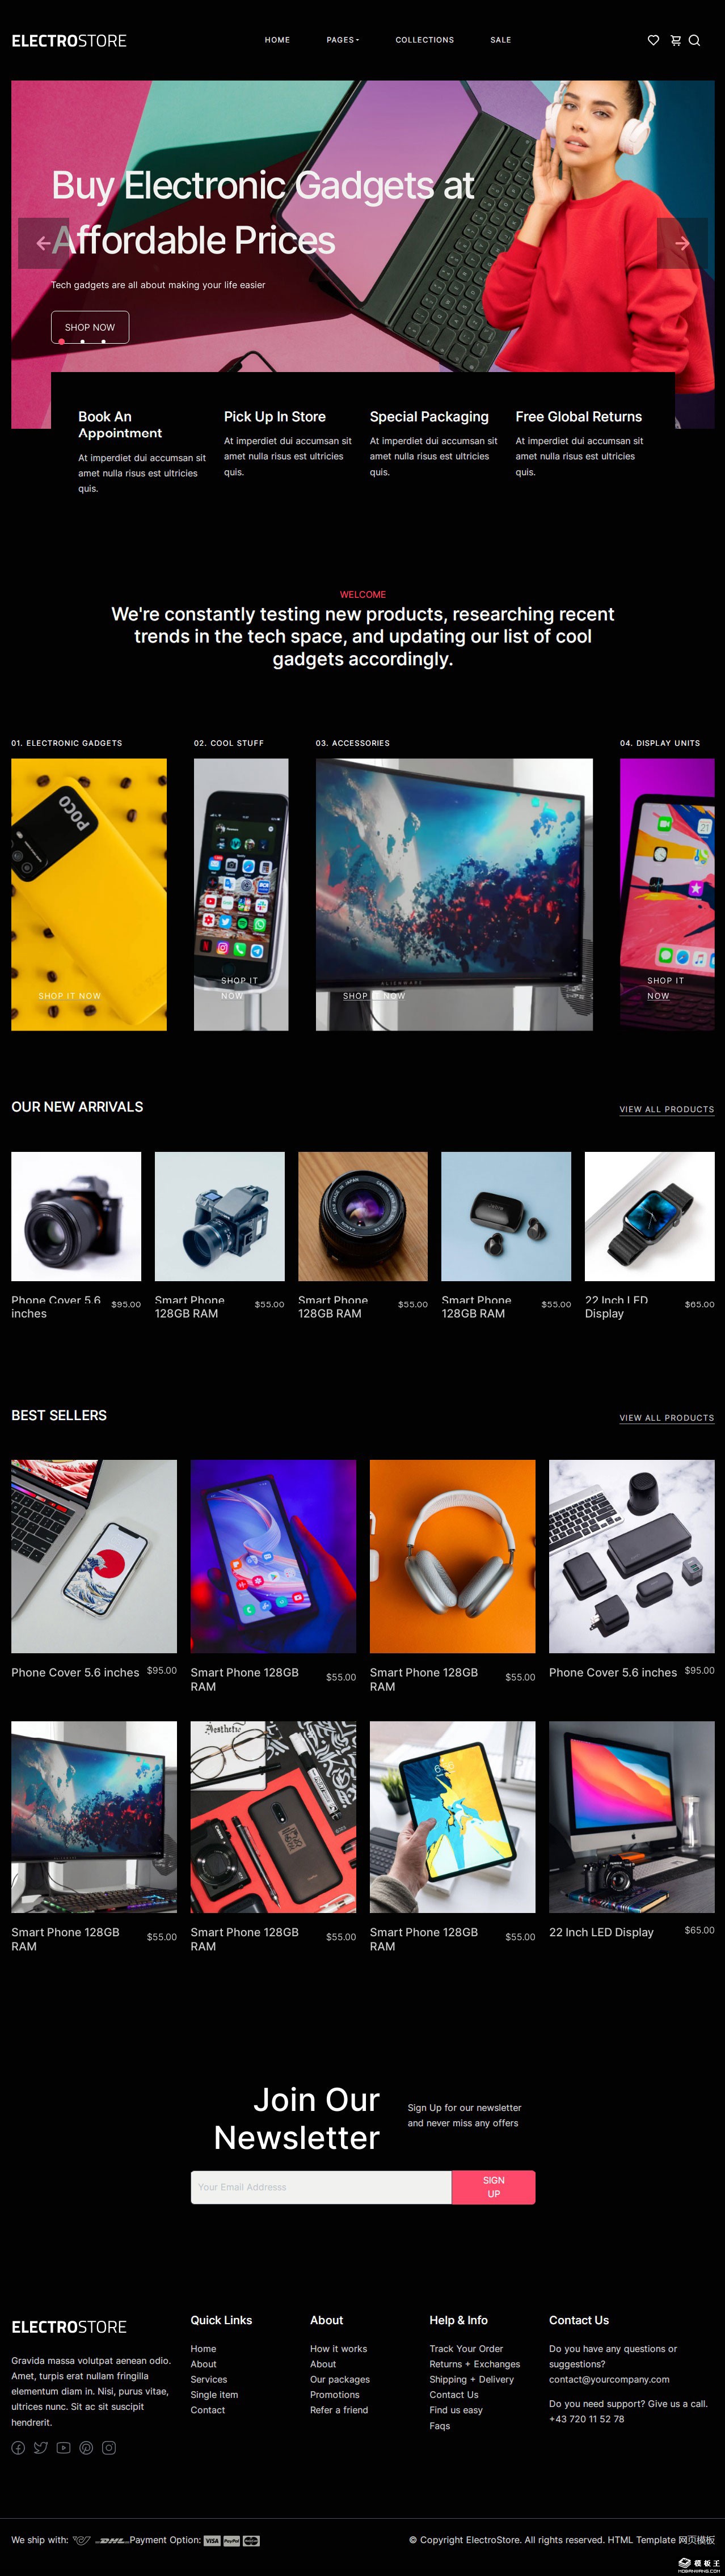Open the Sale menu item
725x2576 pixels.
(x=500, y=40)
